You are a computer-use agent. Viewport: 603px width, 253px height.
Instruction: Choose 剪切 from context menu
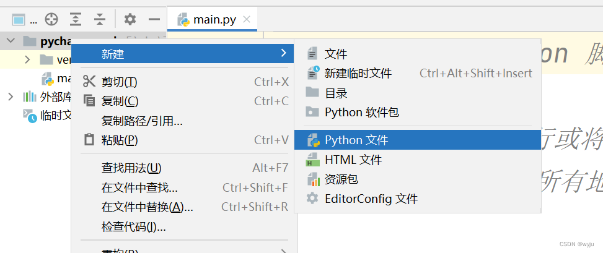pyautogui.click(x=184, y=82)
